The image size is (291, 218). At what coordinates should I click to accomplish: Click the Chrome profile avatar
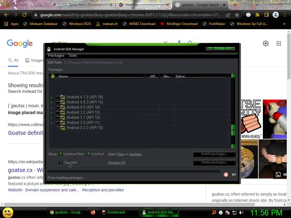point(276,15)
